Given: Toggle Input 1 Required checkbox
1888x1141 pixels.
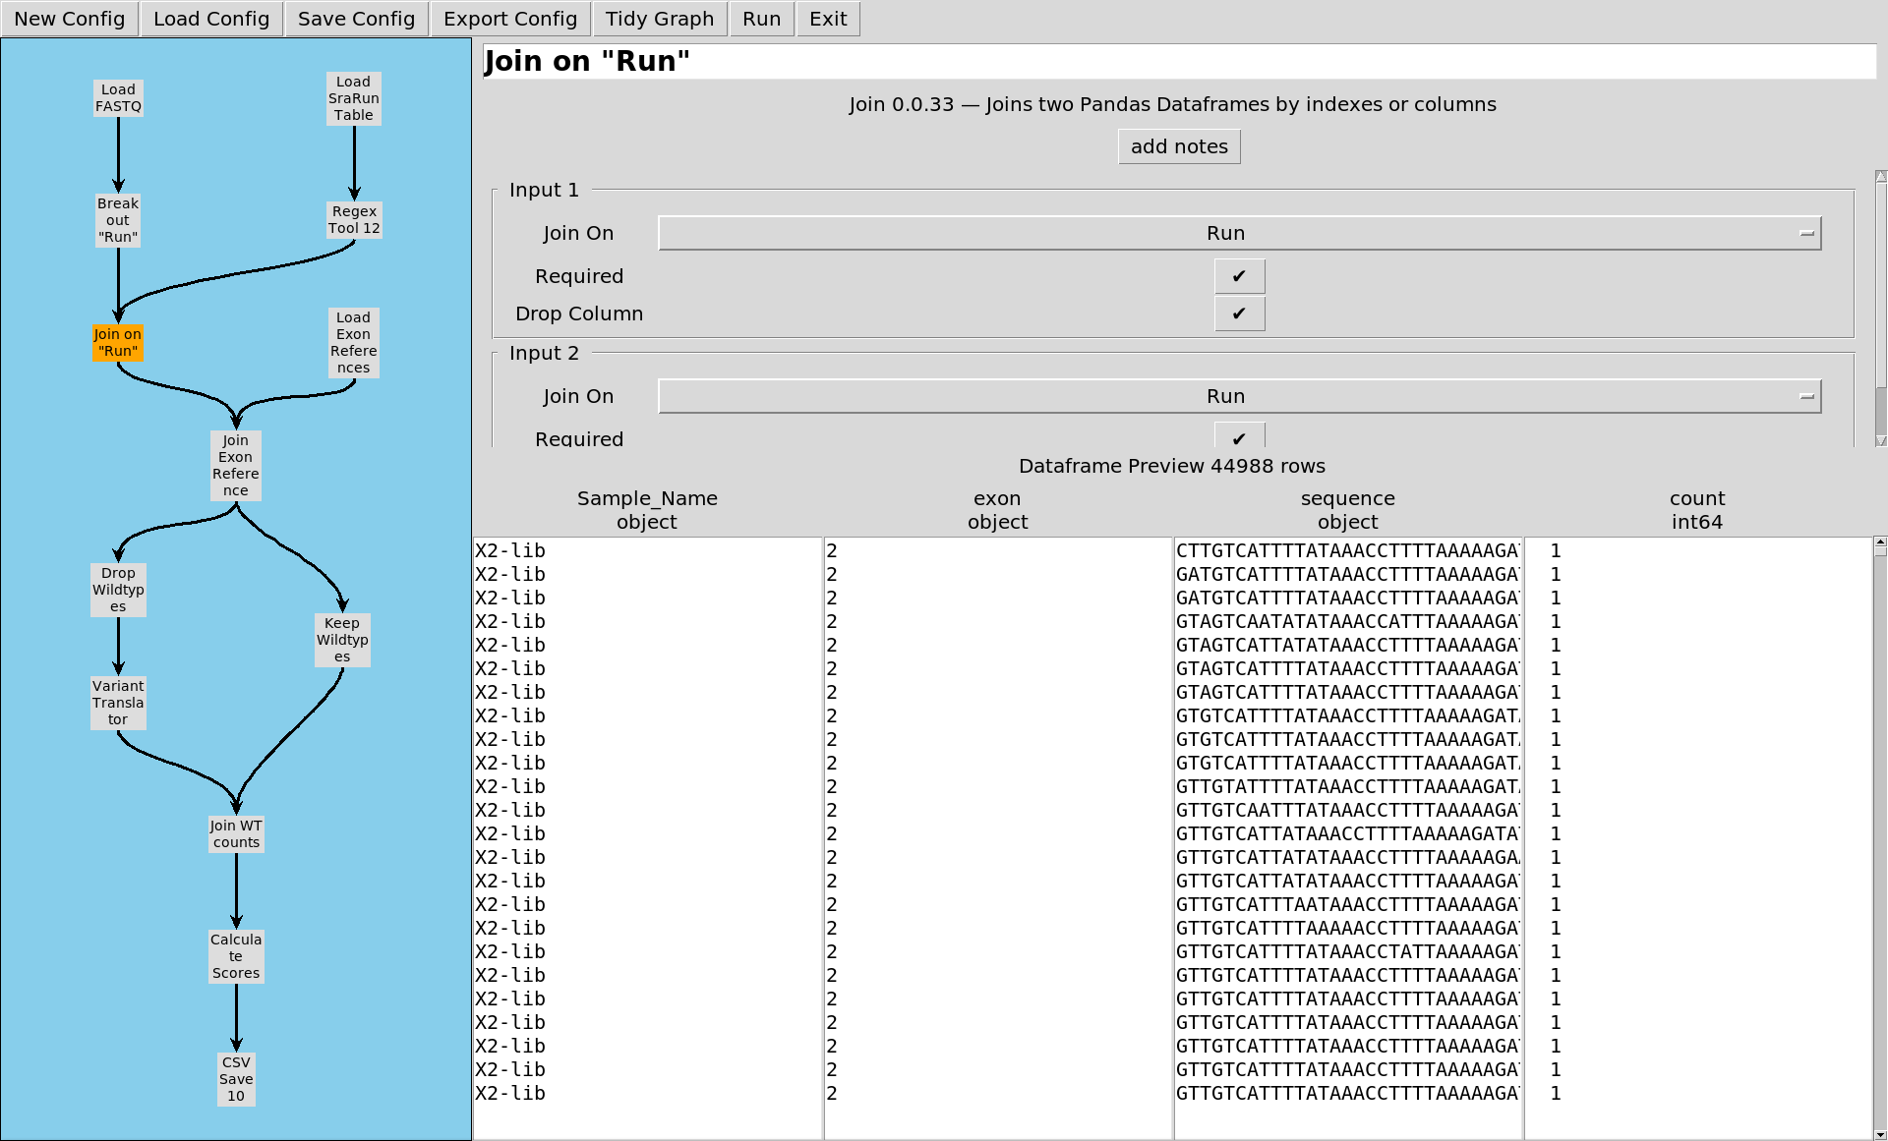Looking at the screenshot, I should point(1239,276).
